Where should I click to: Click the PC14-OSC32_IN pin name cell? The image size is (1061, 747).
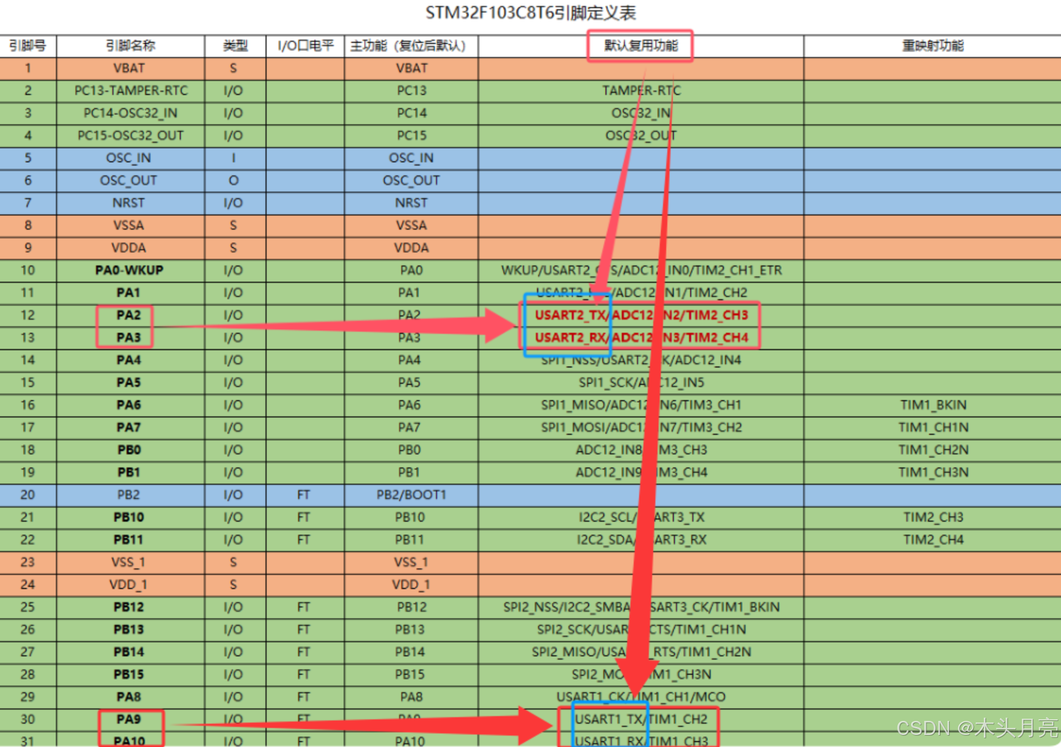pos(130,113)
